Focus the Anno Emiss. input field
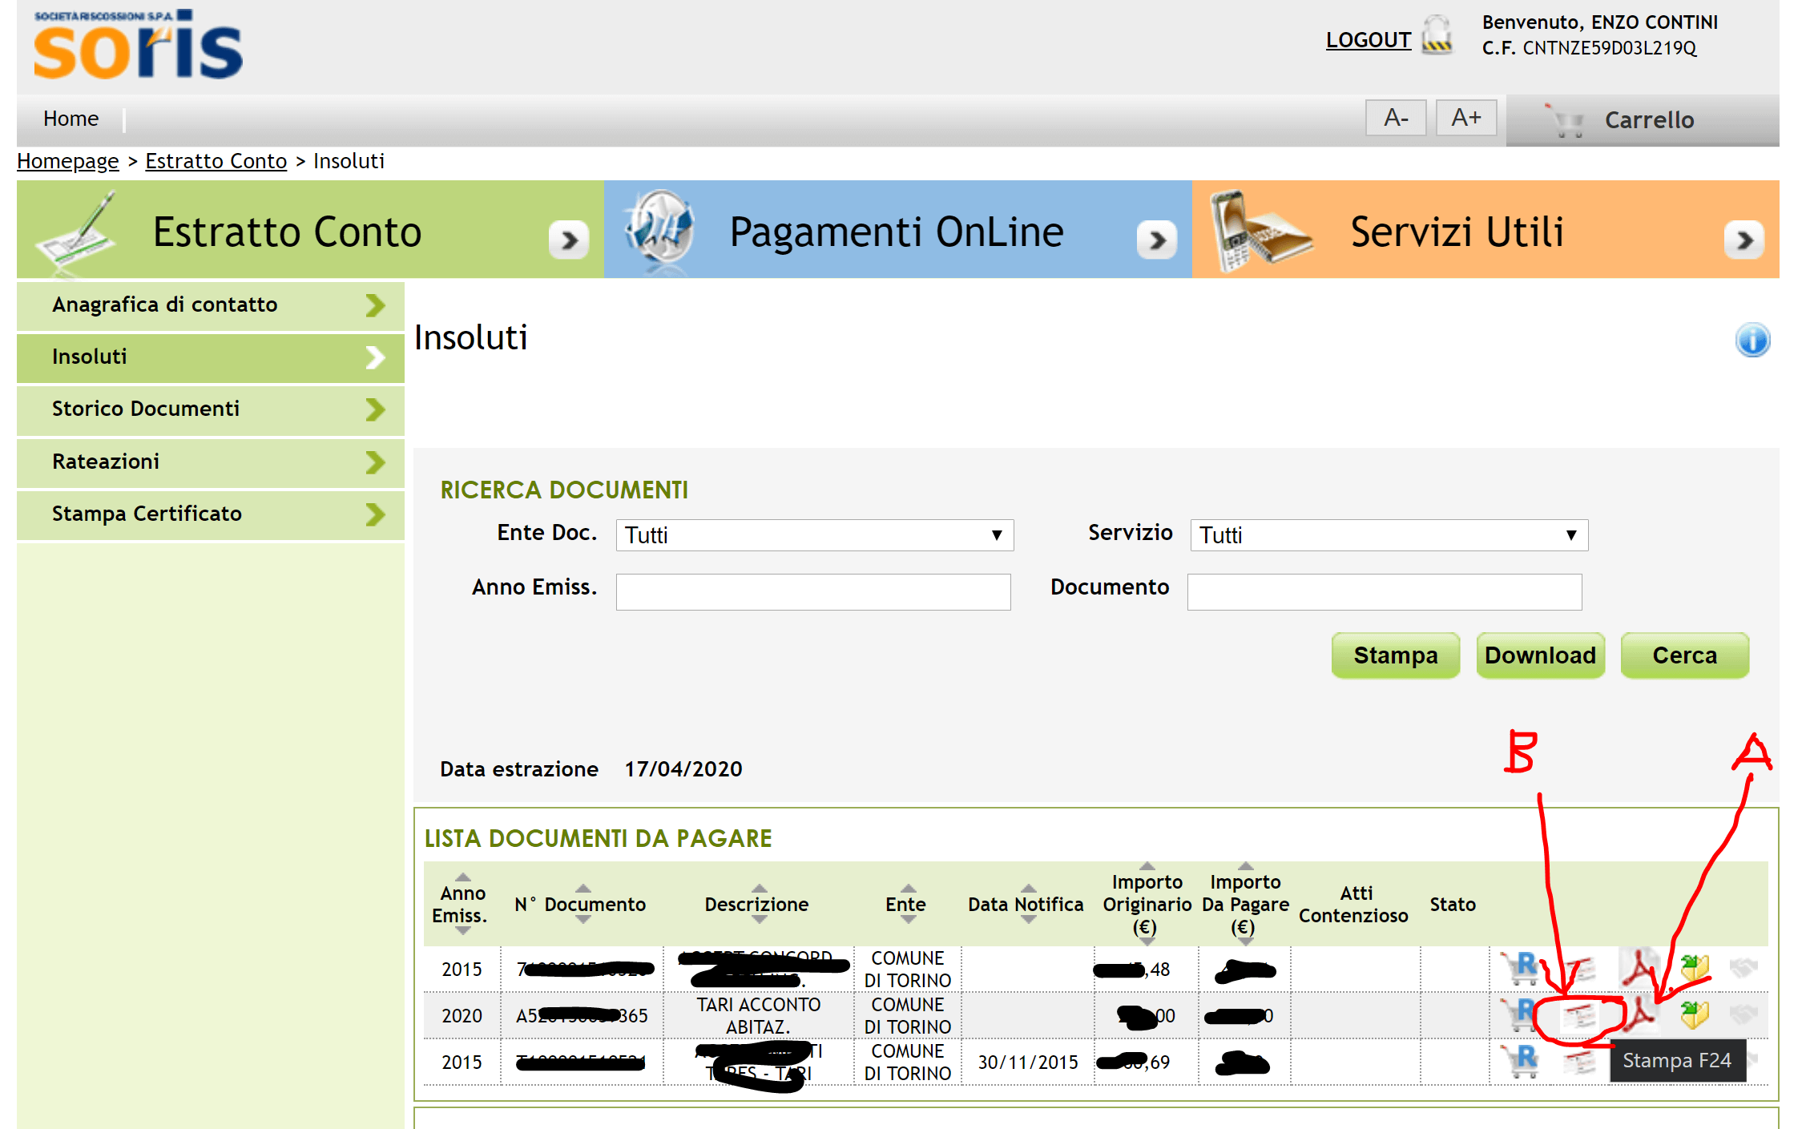The image size is (1810, 1129). (x=812, y=591)
